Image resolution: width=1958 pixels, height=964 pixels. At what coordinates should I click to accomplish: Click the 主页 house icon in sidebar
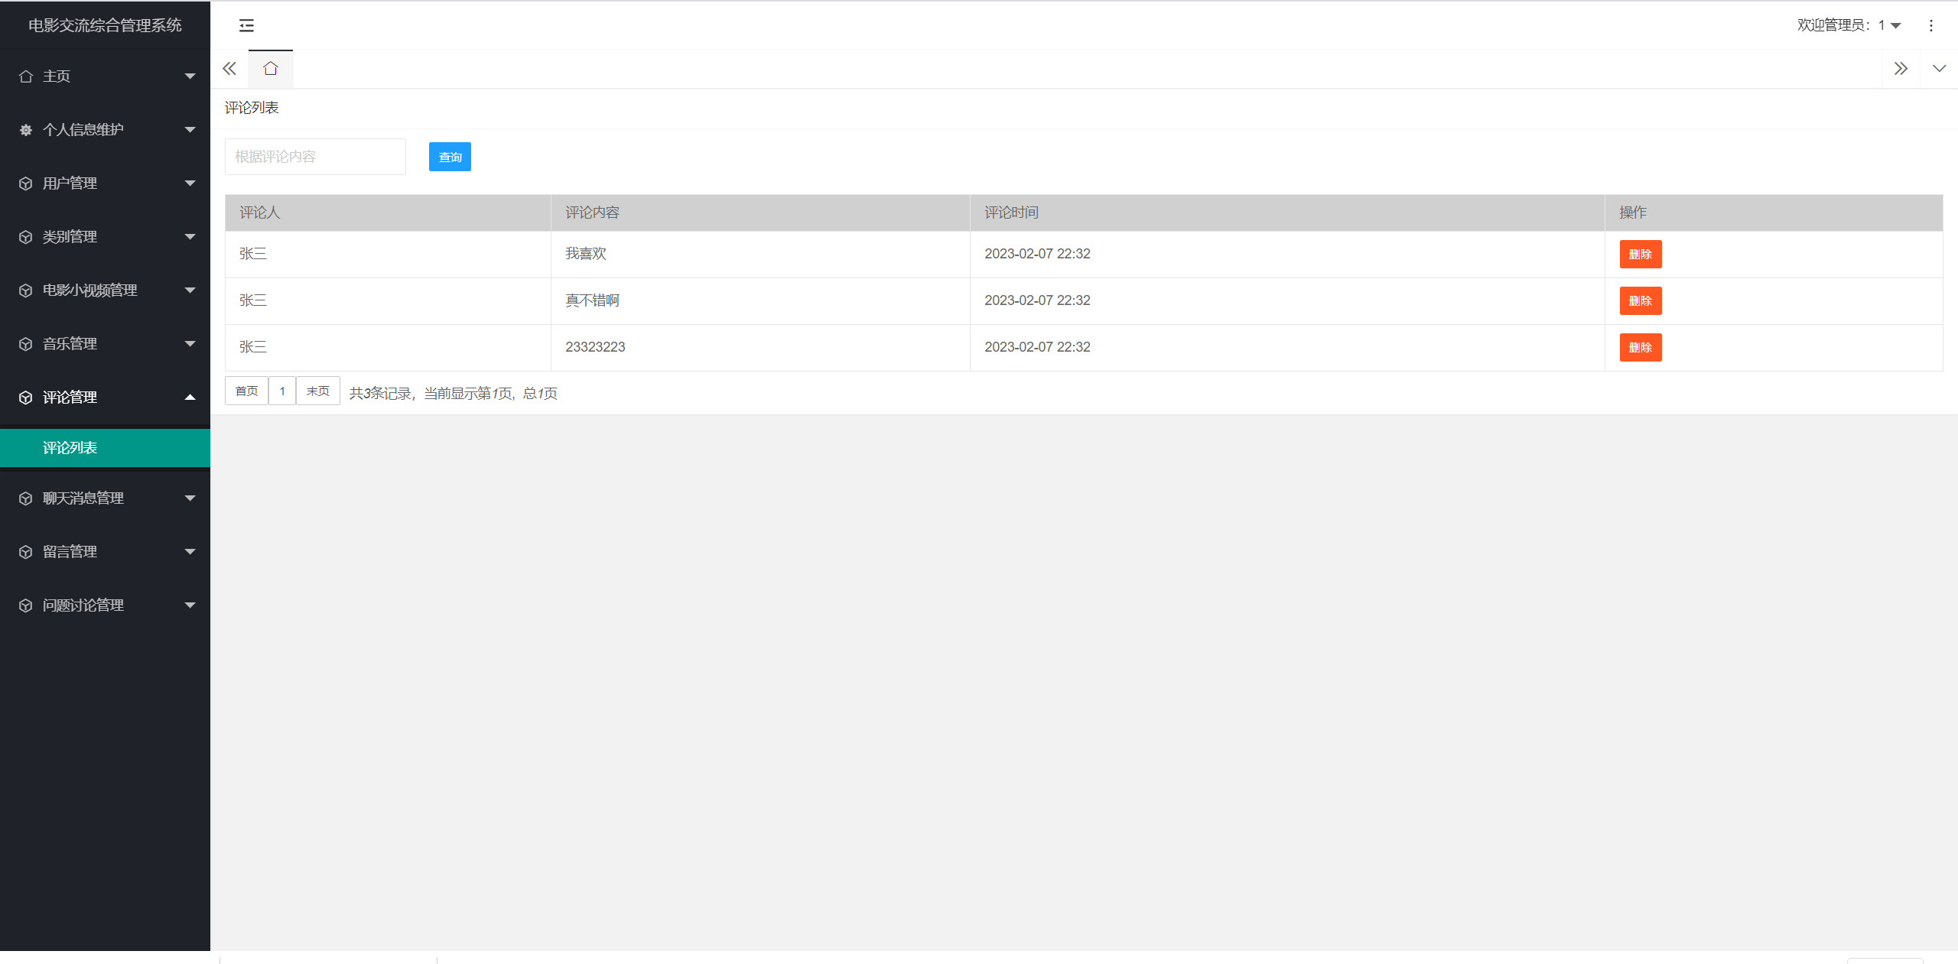[x=26, y=76]
